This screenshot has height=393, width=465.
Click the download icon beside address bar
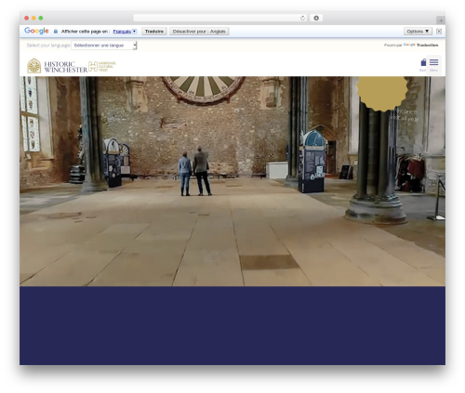316,18
